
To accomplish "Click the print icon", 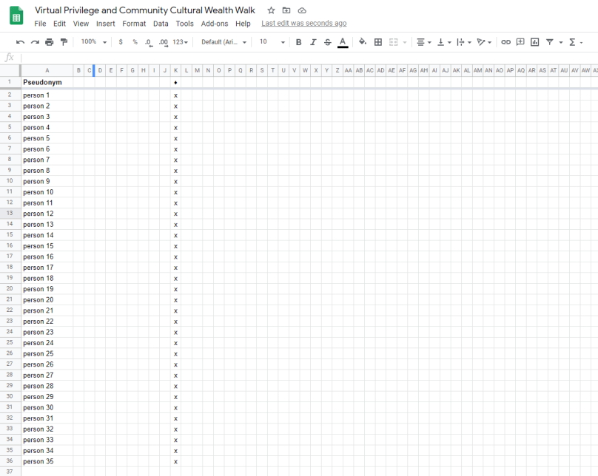I will (x=49, y=42).
